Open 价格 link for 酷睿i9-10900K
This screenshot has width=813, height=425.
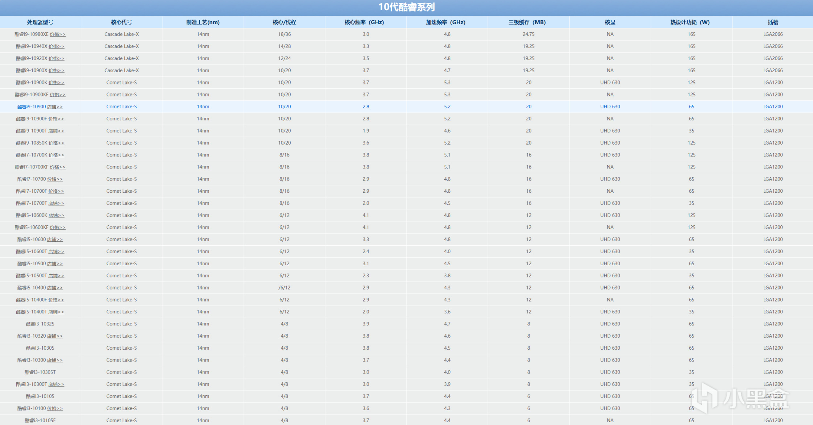(56, 83)
